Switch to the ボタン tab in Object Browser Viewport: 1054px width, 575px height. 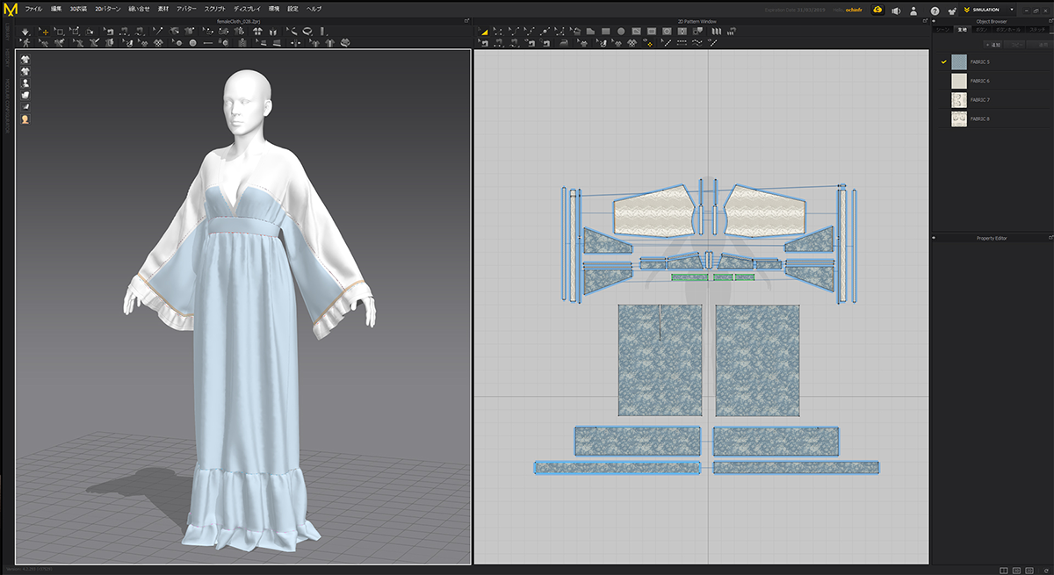tap(982, 30)
